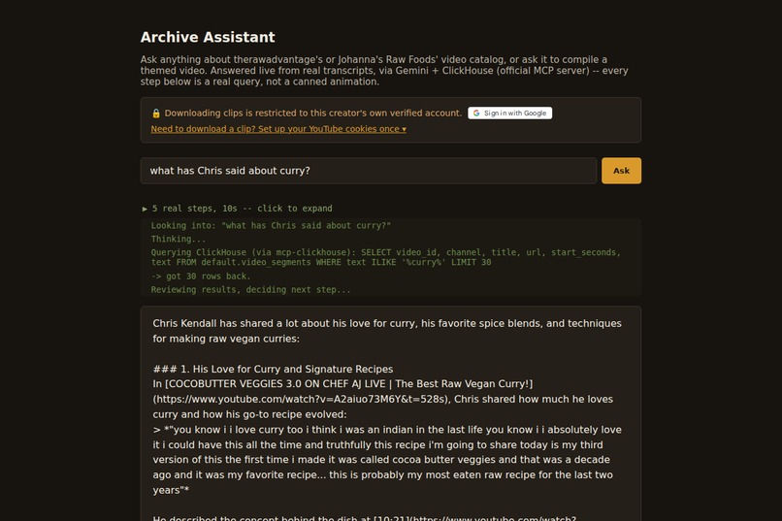Click the quoted 'i love curry too' passage
782x521 pixels.
click(388, 460)
